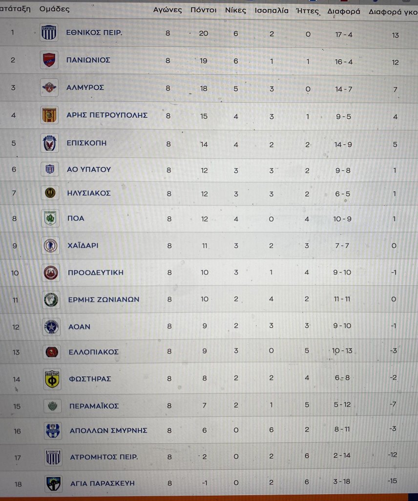Click the ΑΤΡΟΜΗΤΟΣ ΠΕΙΡ. team name
The width and height of the screenshot is (418, 501).
click(x=103, y=457)
